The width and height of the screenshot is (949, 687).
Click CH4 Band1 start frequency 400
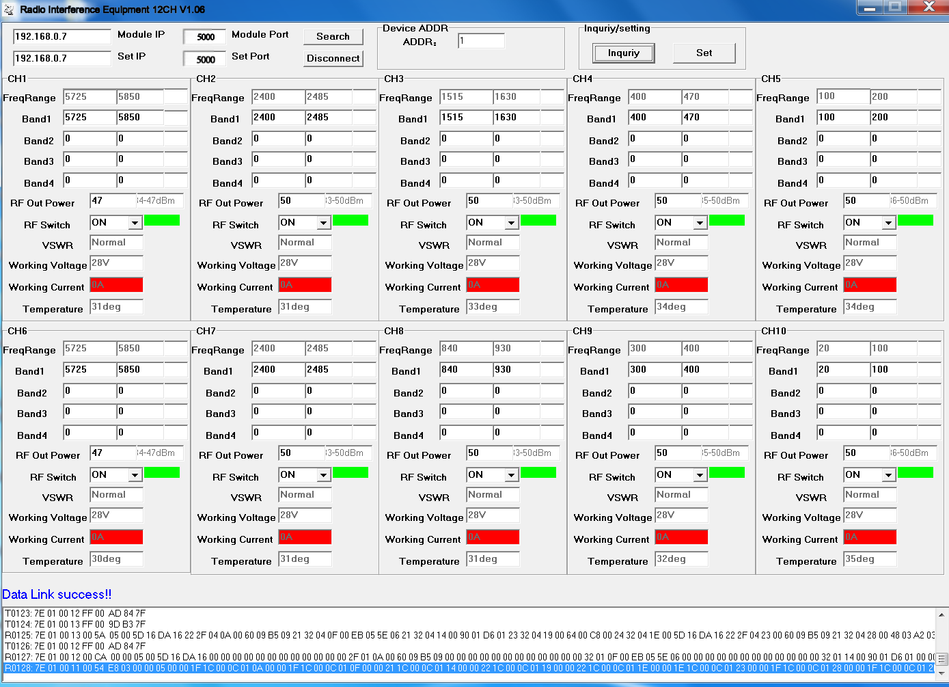point(655,118)
